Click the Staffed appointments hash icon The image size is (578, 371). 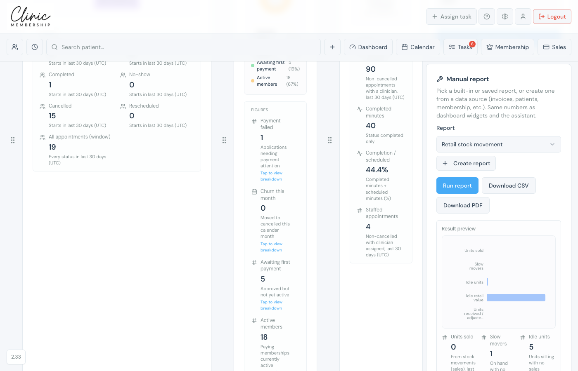(x=360, y=210)
